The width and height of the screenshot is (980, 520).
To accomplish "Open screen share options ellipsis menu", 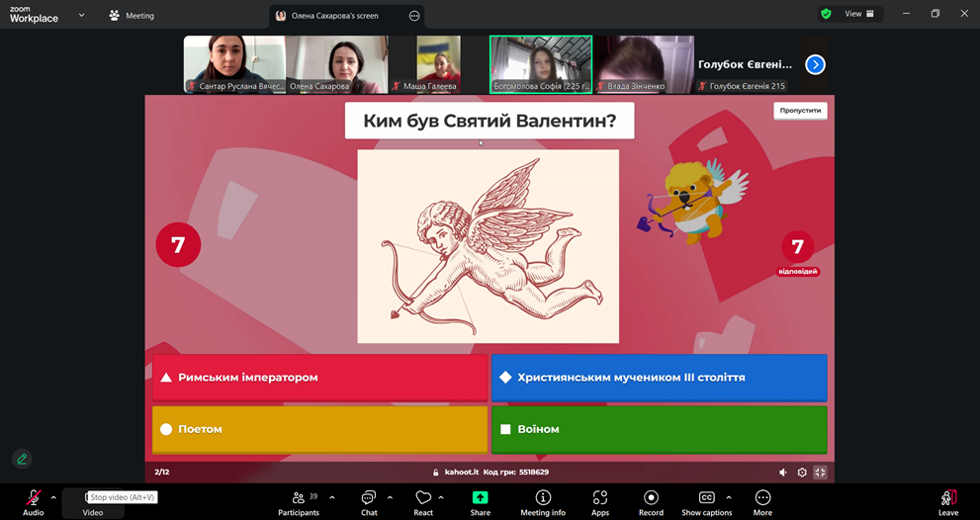I will point(414,16).
